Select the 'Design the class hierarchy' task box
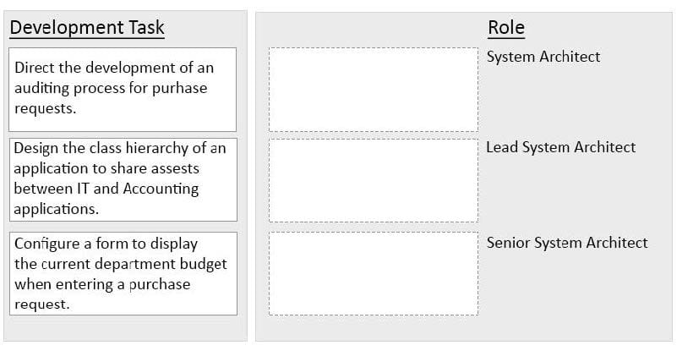 pos(123,179)
